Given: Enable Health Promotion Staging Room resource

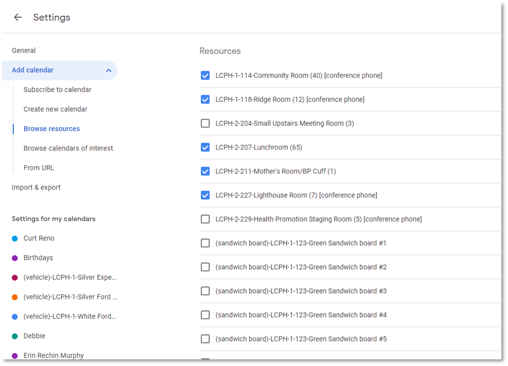Looking at the screenshot, I should click(x=205, y=219).
